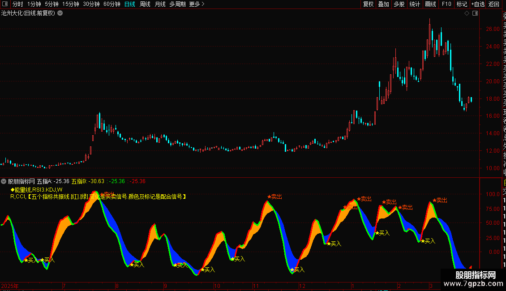The width and height of the screenshot is (506, 291).
Task: Toggle the side panel icon near price axis
Action: click(475, 13)
